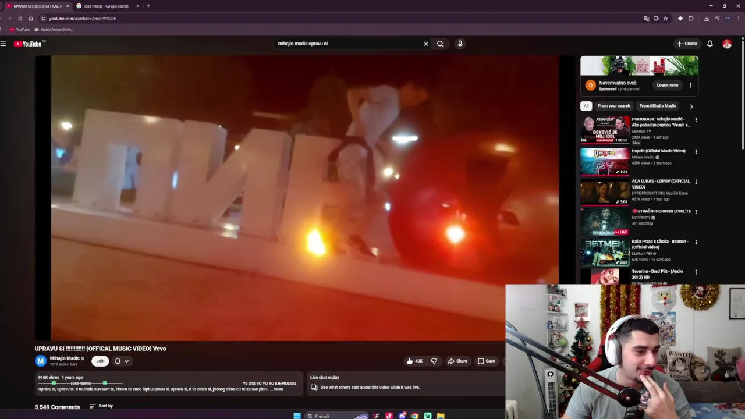Open browser three-dot menu
745x419 pixels.
[x=738, y=19]
